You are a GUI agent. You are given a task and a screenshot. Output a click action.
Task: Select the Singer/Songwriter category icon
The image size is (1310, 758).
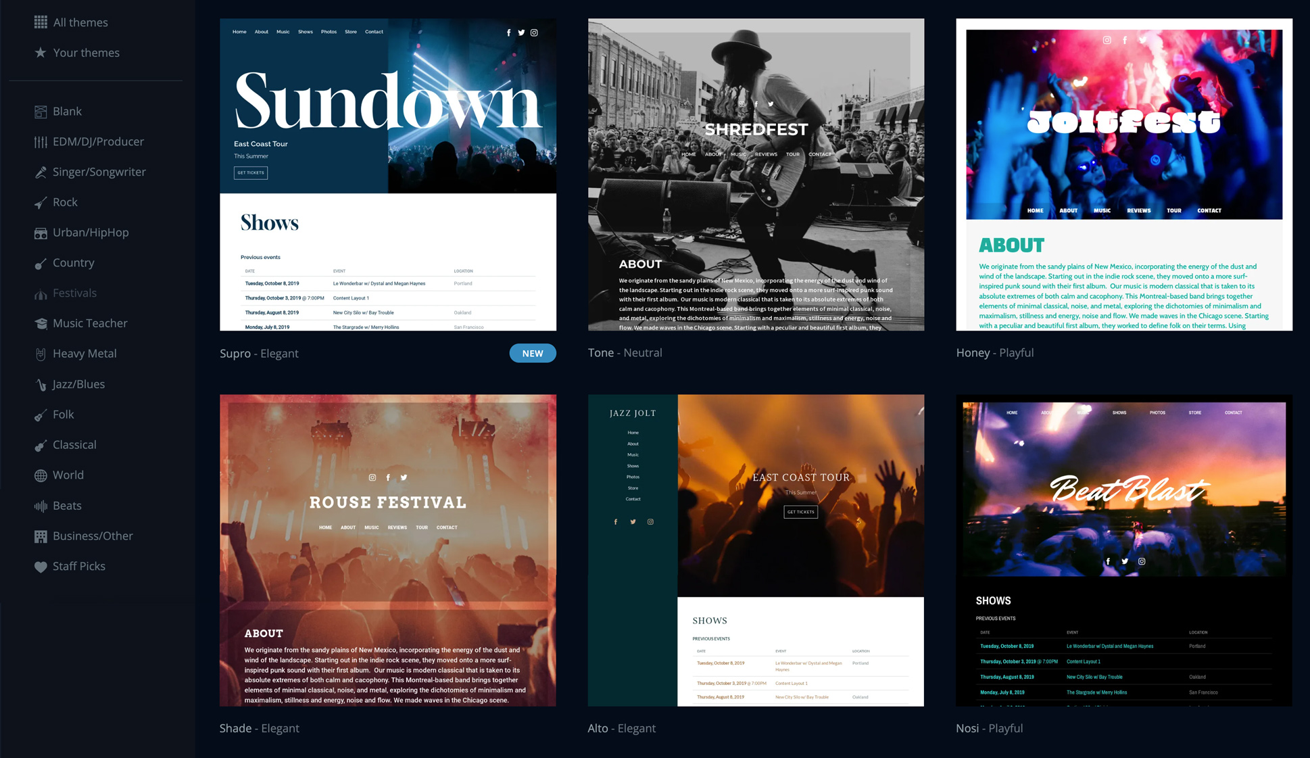point(40,172)
